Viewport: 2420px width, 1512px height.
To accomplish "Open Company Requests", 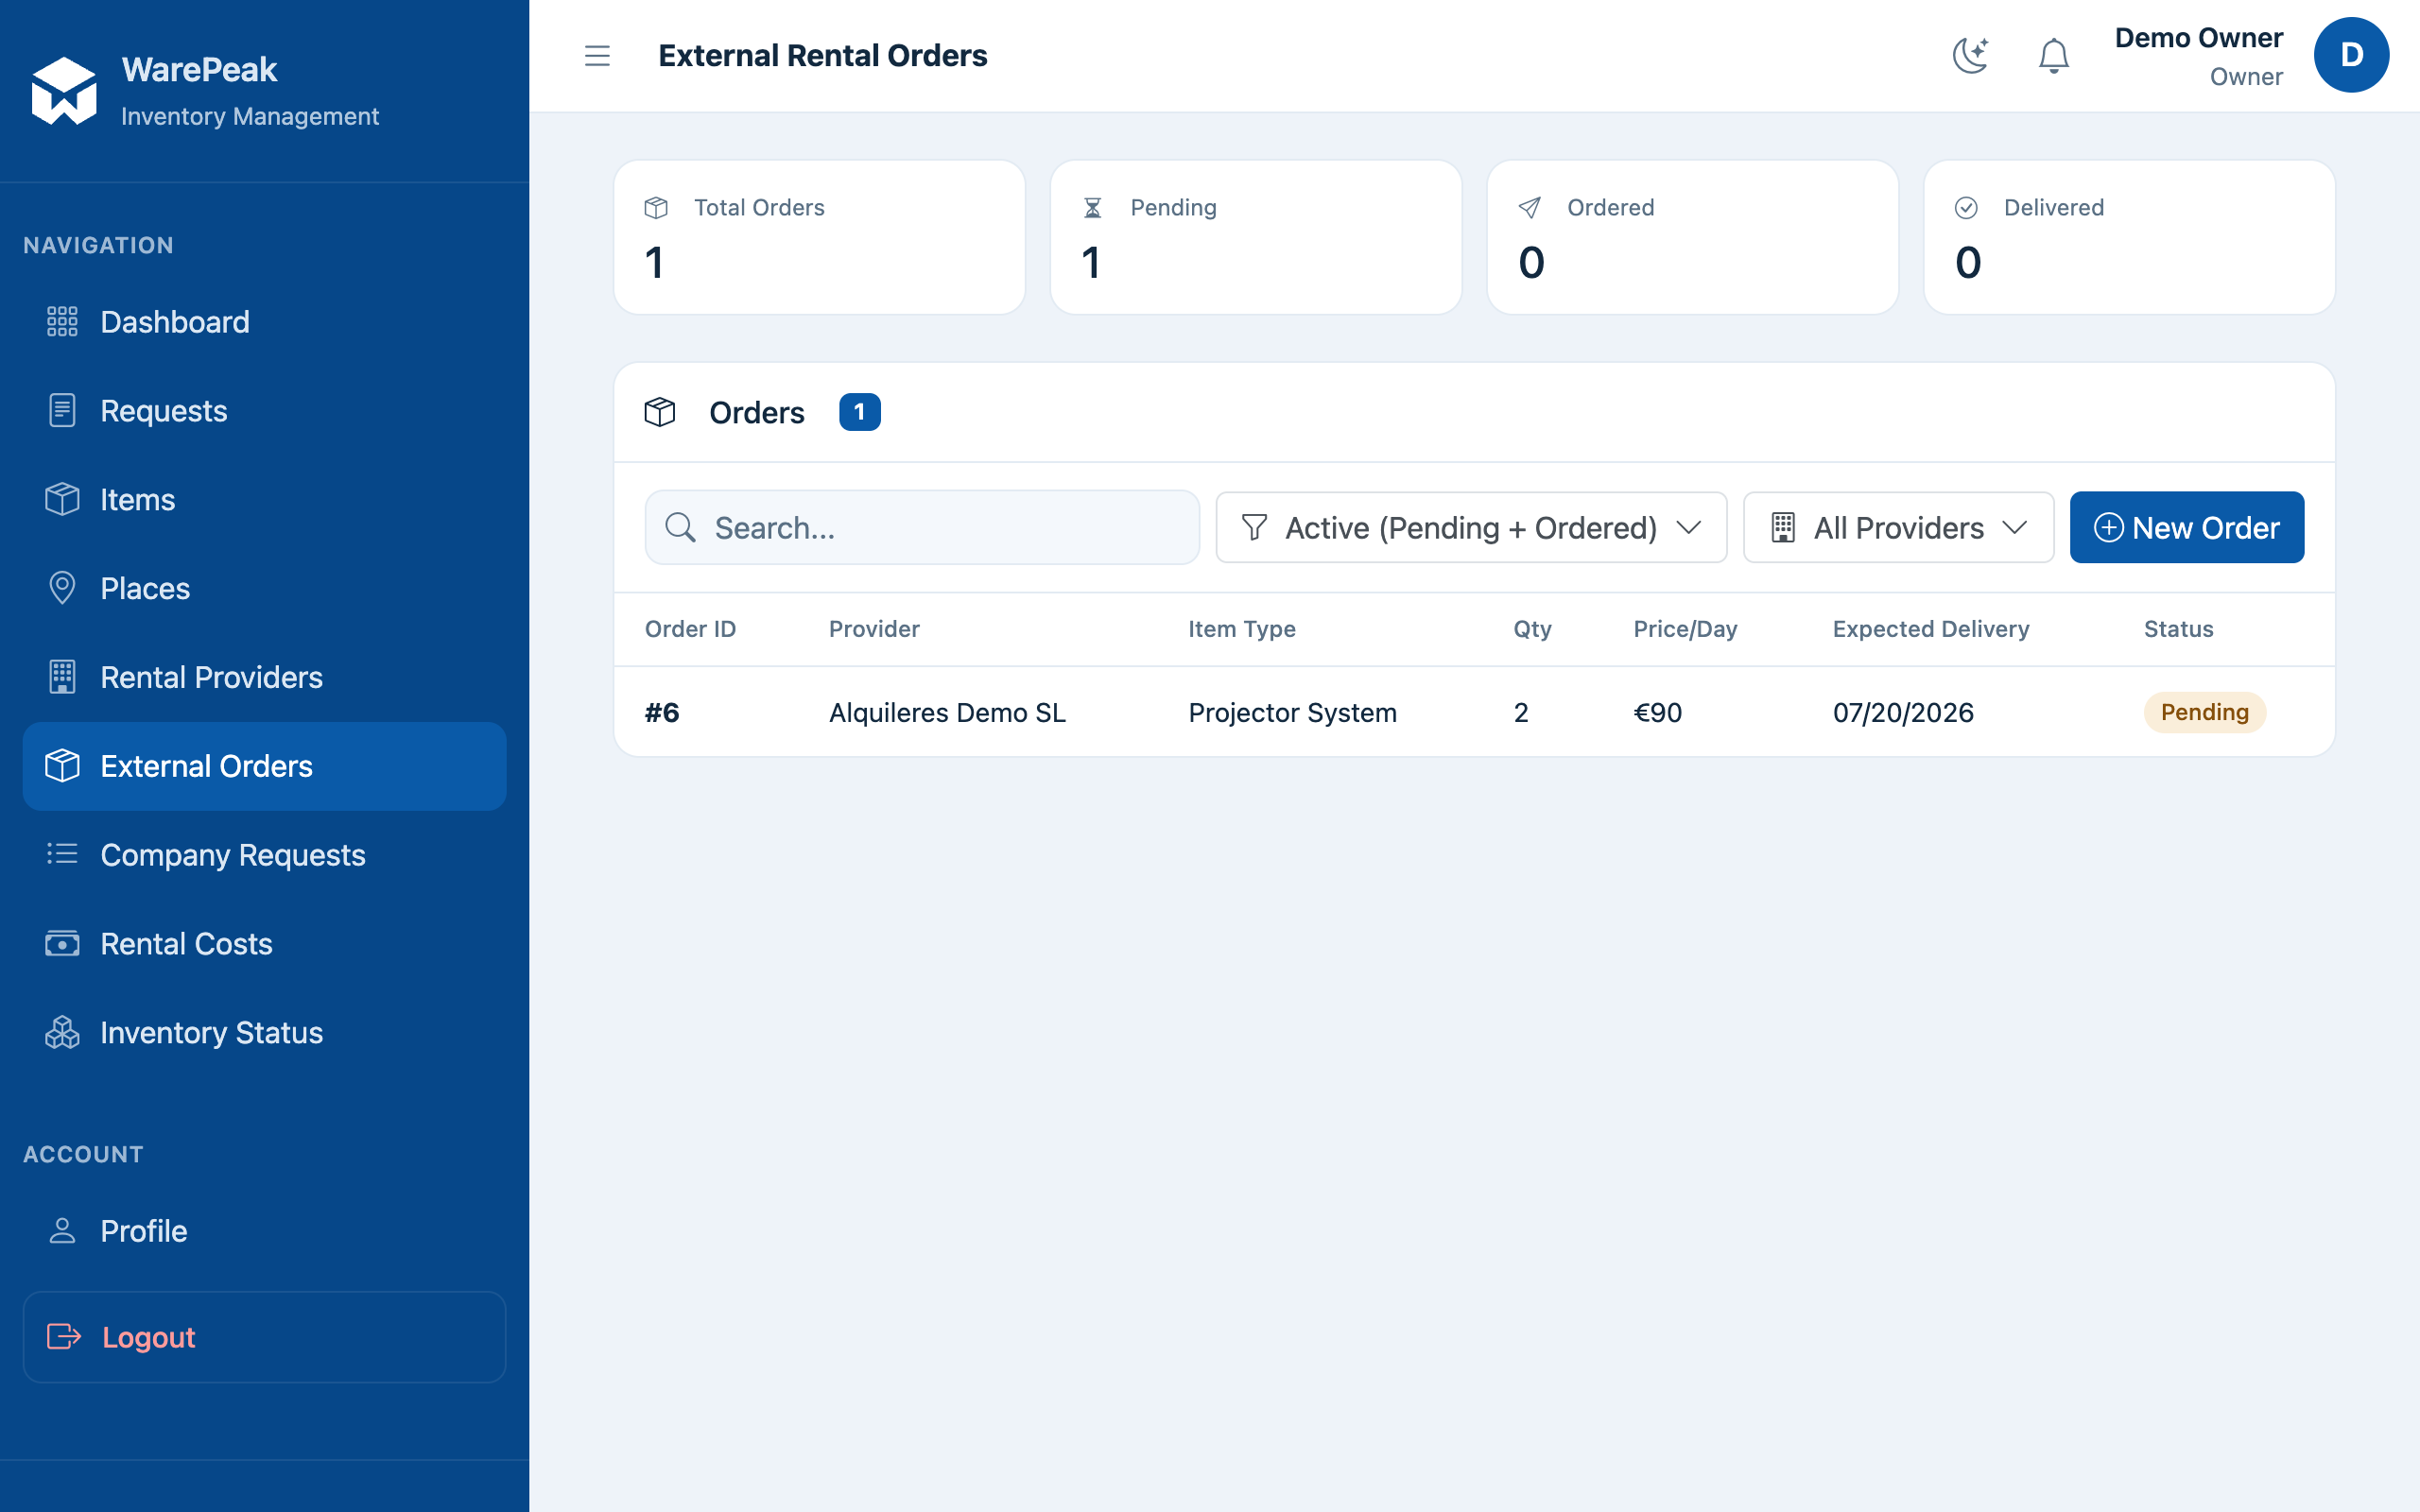I will click(264, 855).
